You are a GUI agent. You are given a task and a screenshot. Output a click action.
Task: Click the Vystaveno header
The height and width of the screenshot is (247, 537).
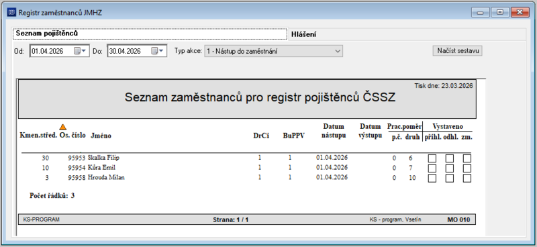click(x=448, y=126)
